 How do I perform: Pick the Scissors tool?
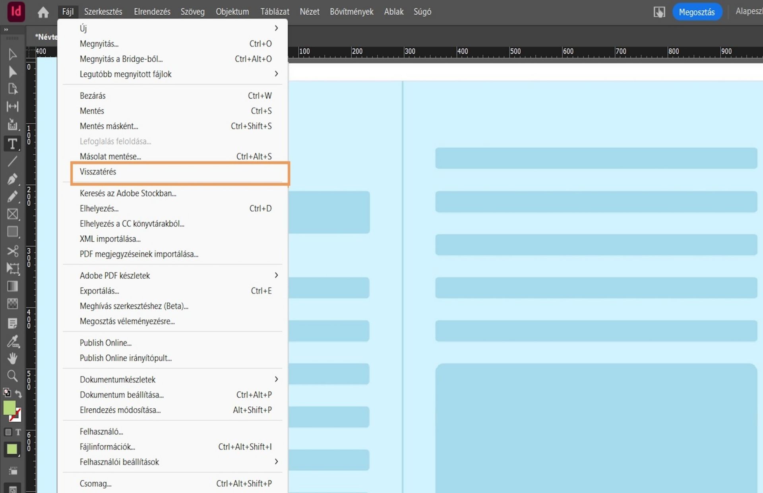12,251
